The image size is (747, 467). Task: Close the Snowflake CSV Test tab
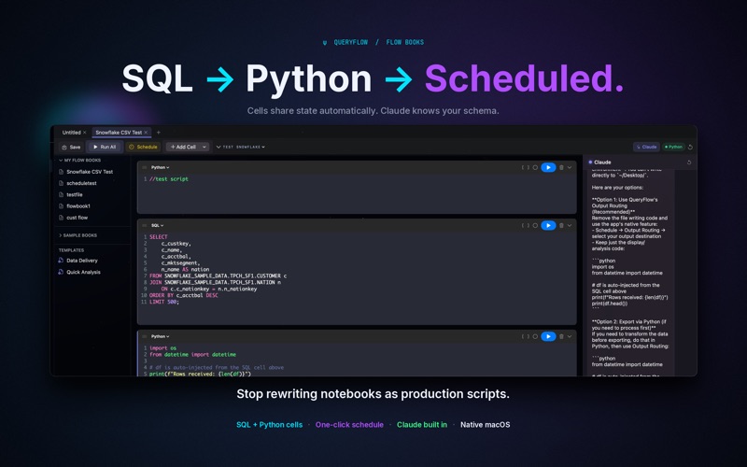146,133
